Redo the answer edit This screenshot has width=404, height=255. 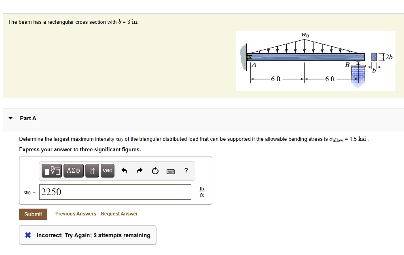pos(139,171)
